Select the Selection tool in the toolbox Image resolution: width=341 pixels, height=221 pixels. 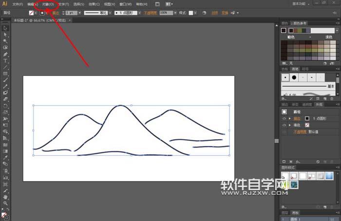5,28
